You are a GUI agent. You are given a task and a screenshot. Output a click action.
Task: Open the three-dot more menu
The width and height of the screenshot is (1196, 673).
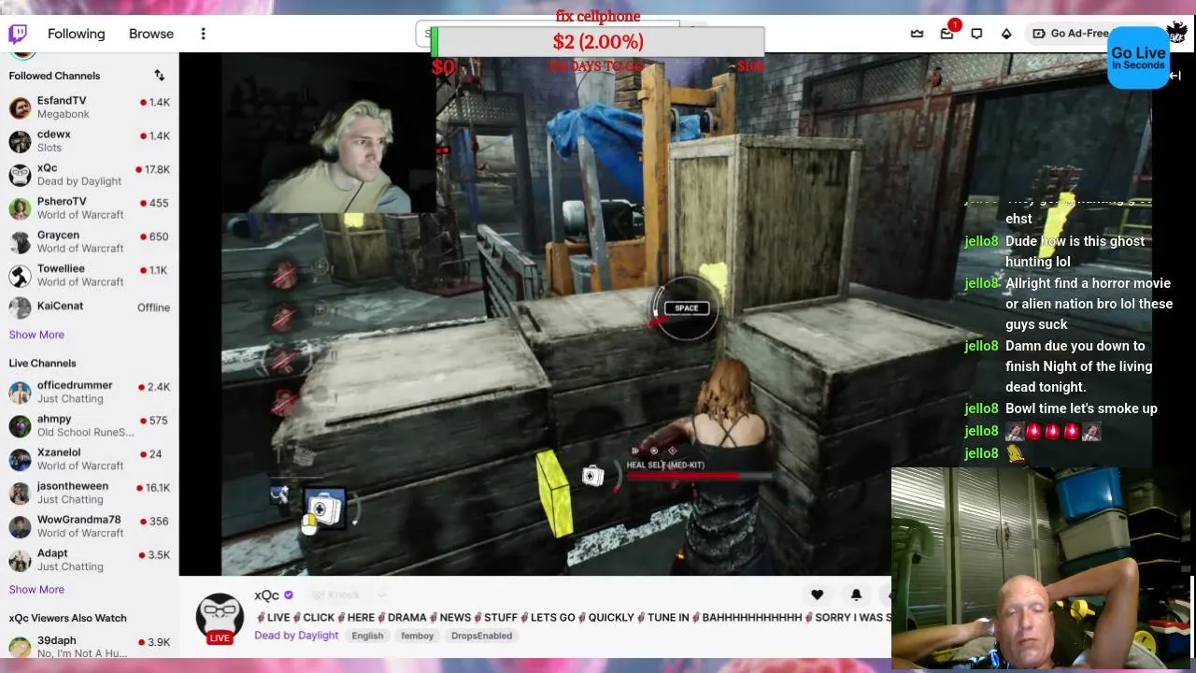coord(203,34)
